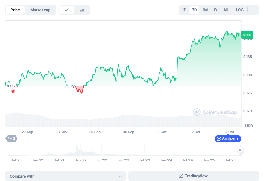
Task: Click the Analyze button sparkle icon
Action: point(219,139)
